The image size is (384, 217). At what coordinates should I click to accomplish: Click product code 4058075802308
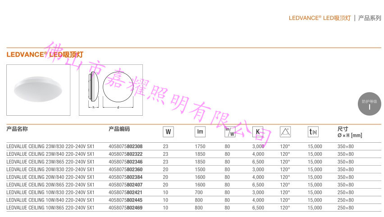(126, 146)
